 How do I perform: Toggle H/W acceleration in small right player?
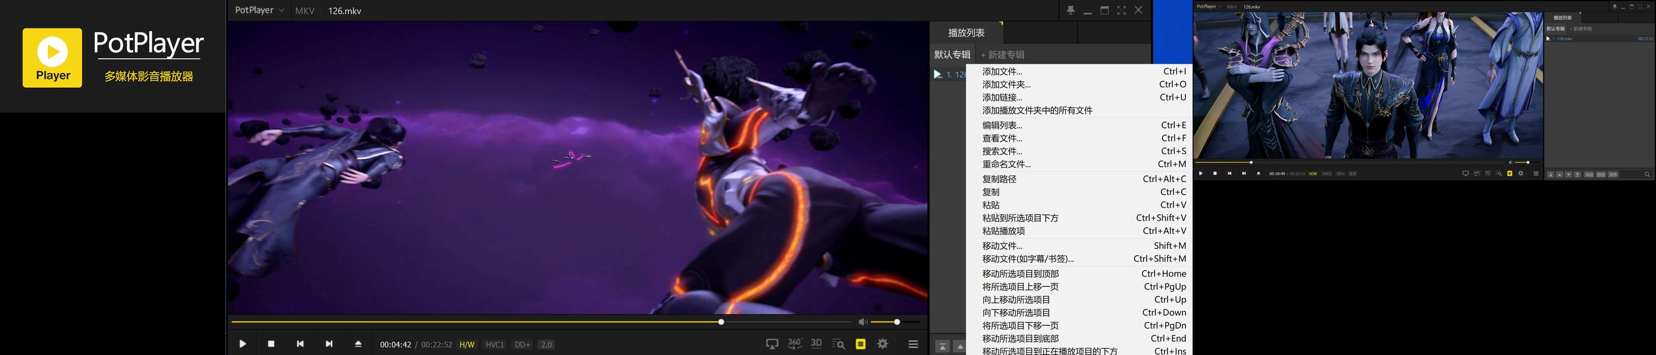click(x=1313, y=174)
